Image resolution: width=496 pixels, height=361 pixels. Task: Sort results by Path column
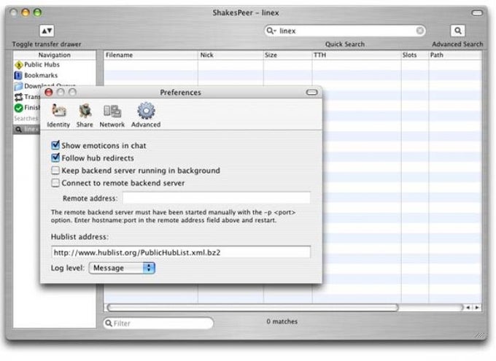[x=455, y=55]
